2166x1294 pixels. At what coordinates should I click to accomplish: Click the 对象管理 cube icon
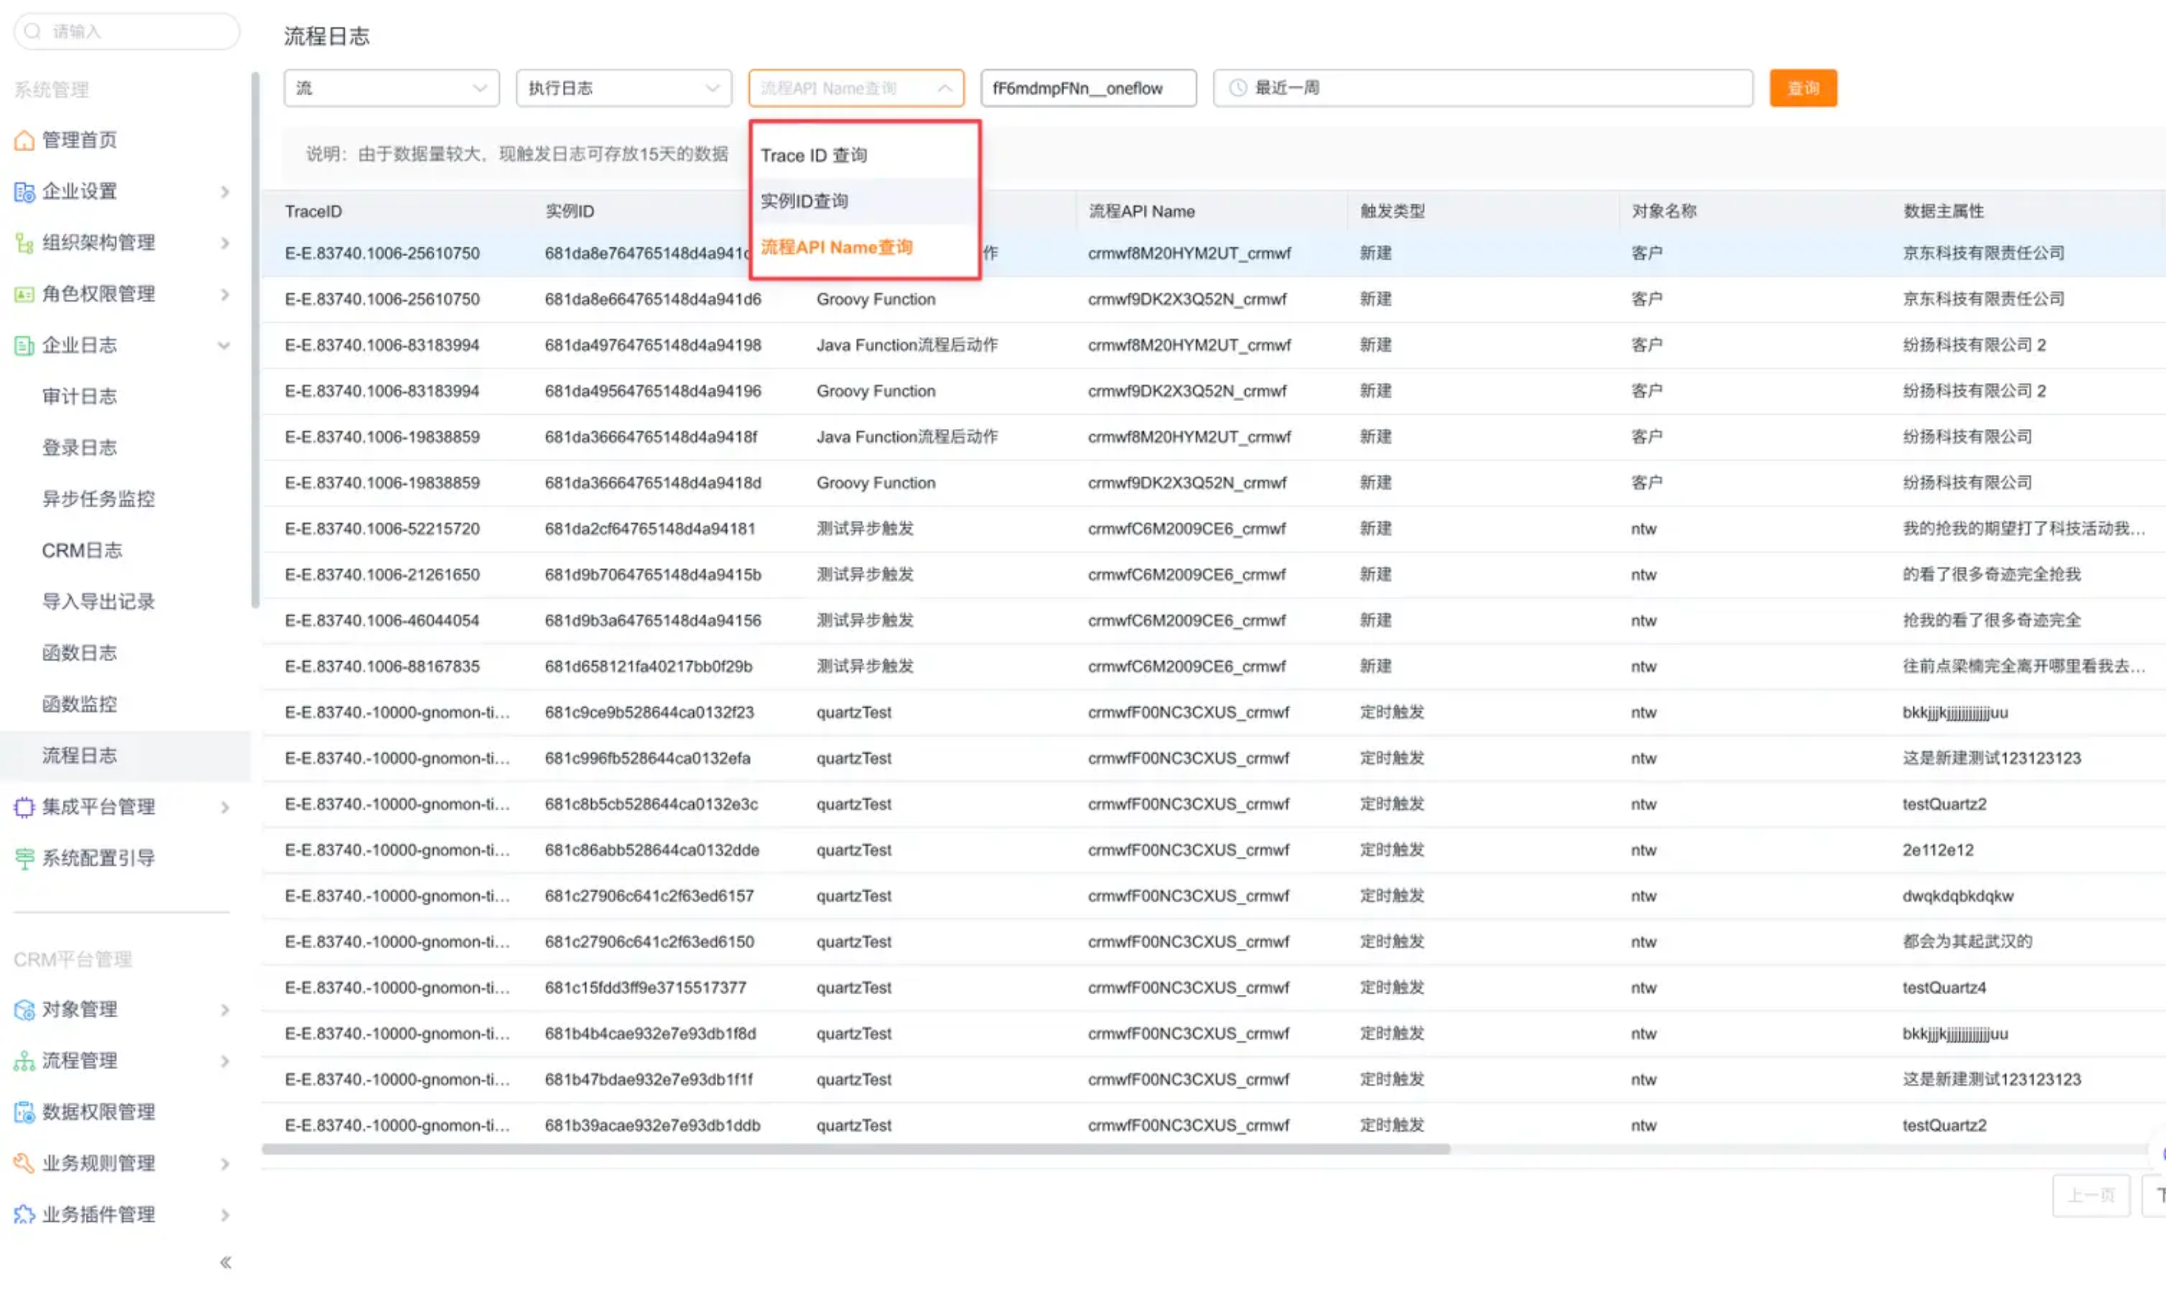point(24,1010)
